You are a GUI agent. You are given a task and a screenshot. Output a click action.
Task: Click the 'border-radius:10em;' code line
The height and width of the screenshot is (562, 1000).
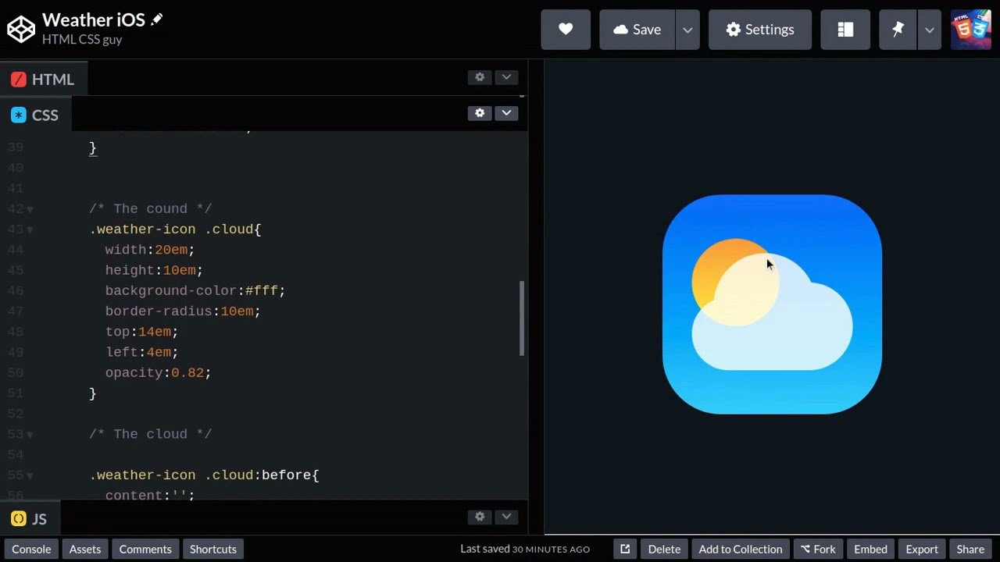click(183, 311)
